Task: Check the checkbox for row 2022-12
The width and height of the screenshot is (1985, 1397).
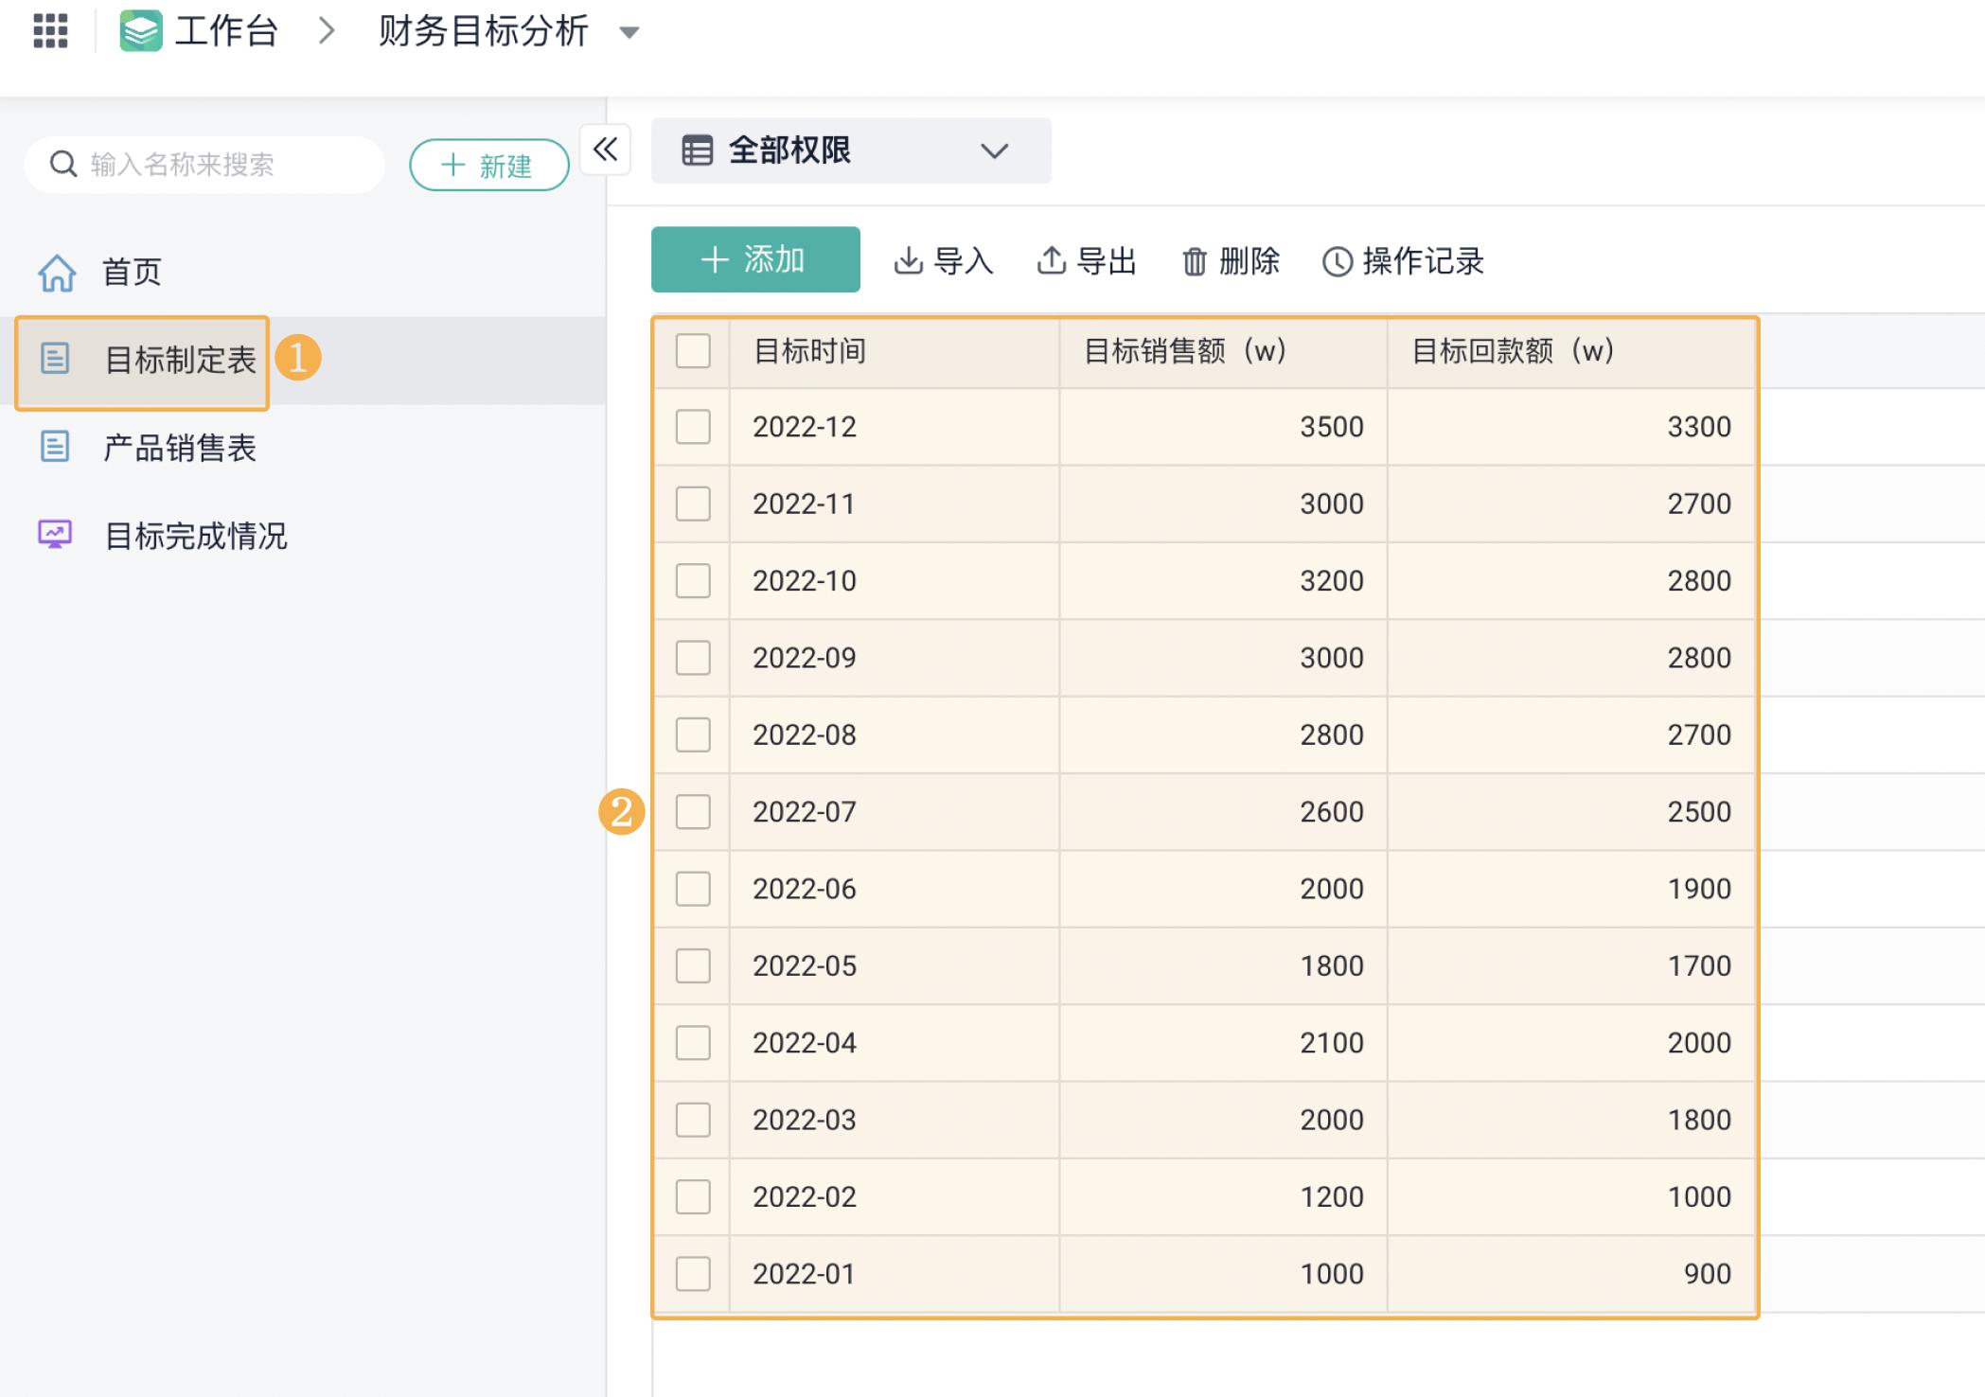Action: [x=692, y=427]
